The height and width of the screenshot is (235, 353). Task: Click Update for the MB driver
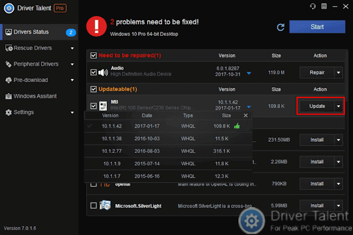(x=317, y=106)
